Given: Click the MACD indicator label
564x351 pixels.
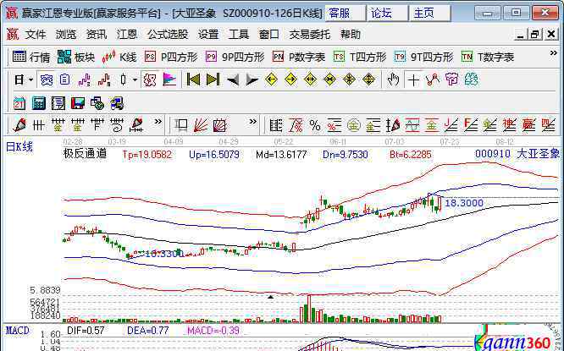Looking at the screenshot, I should click(x=18, y=331).
